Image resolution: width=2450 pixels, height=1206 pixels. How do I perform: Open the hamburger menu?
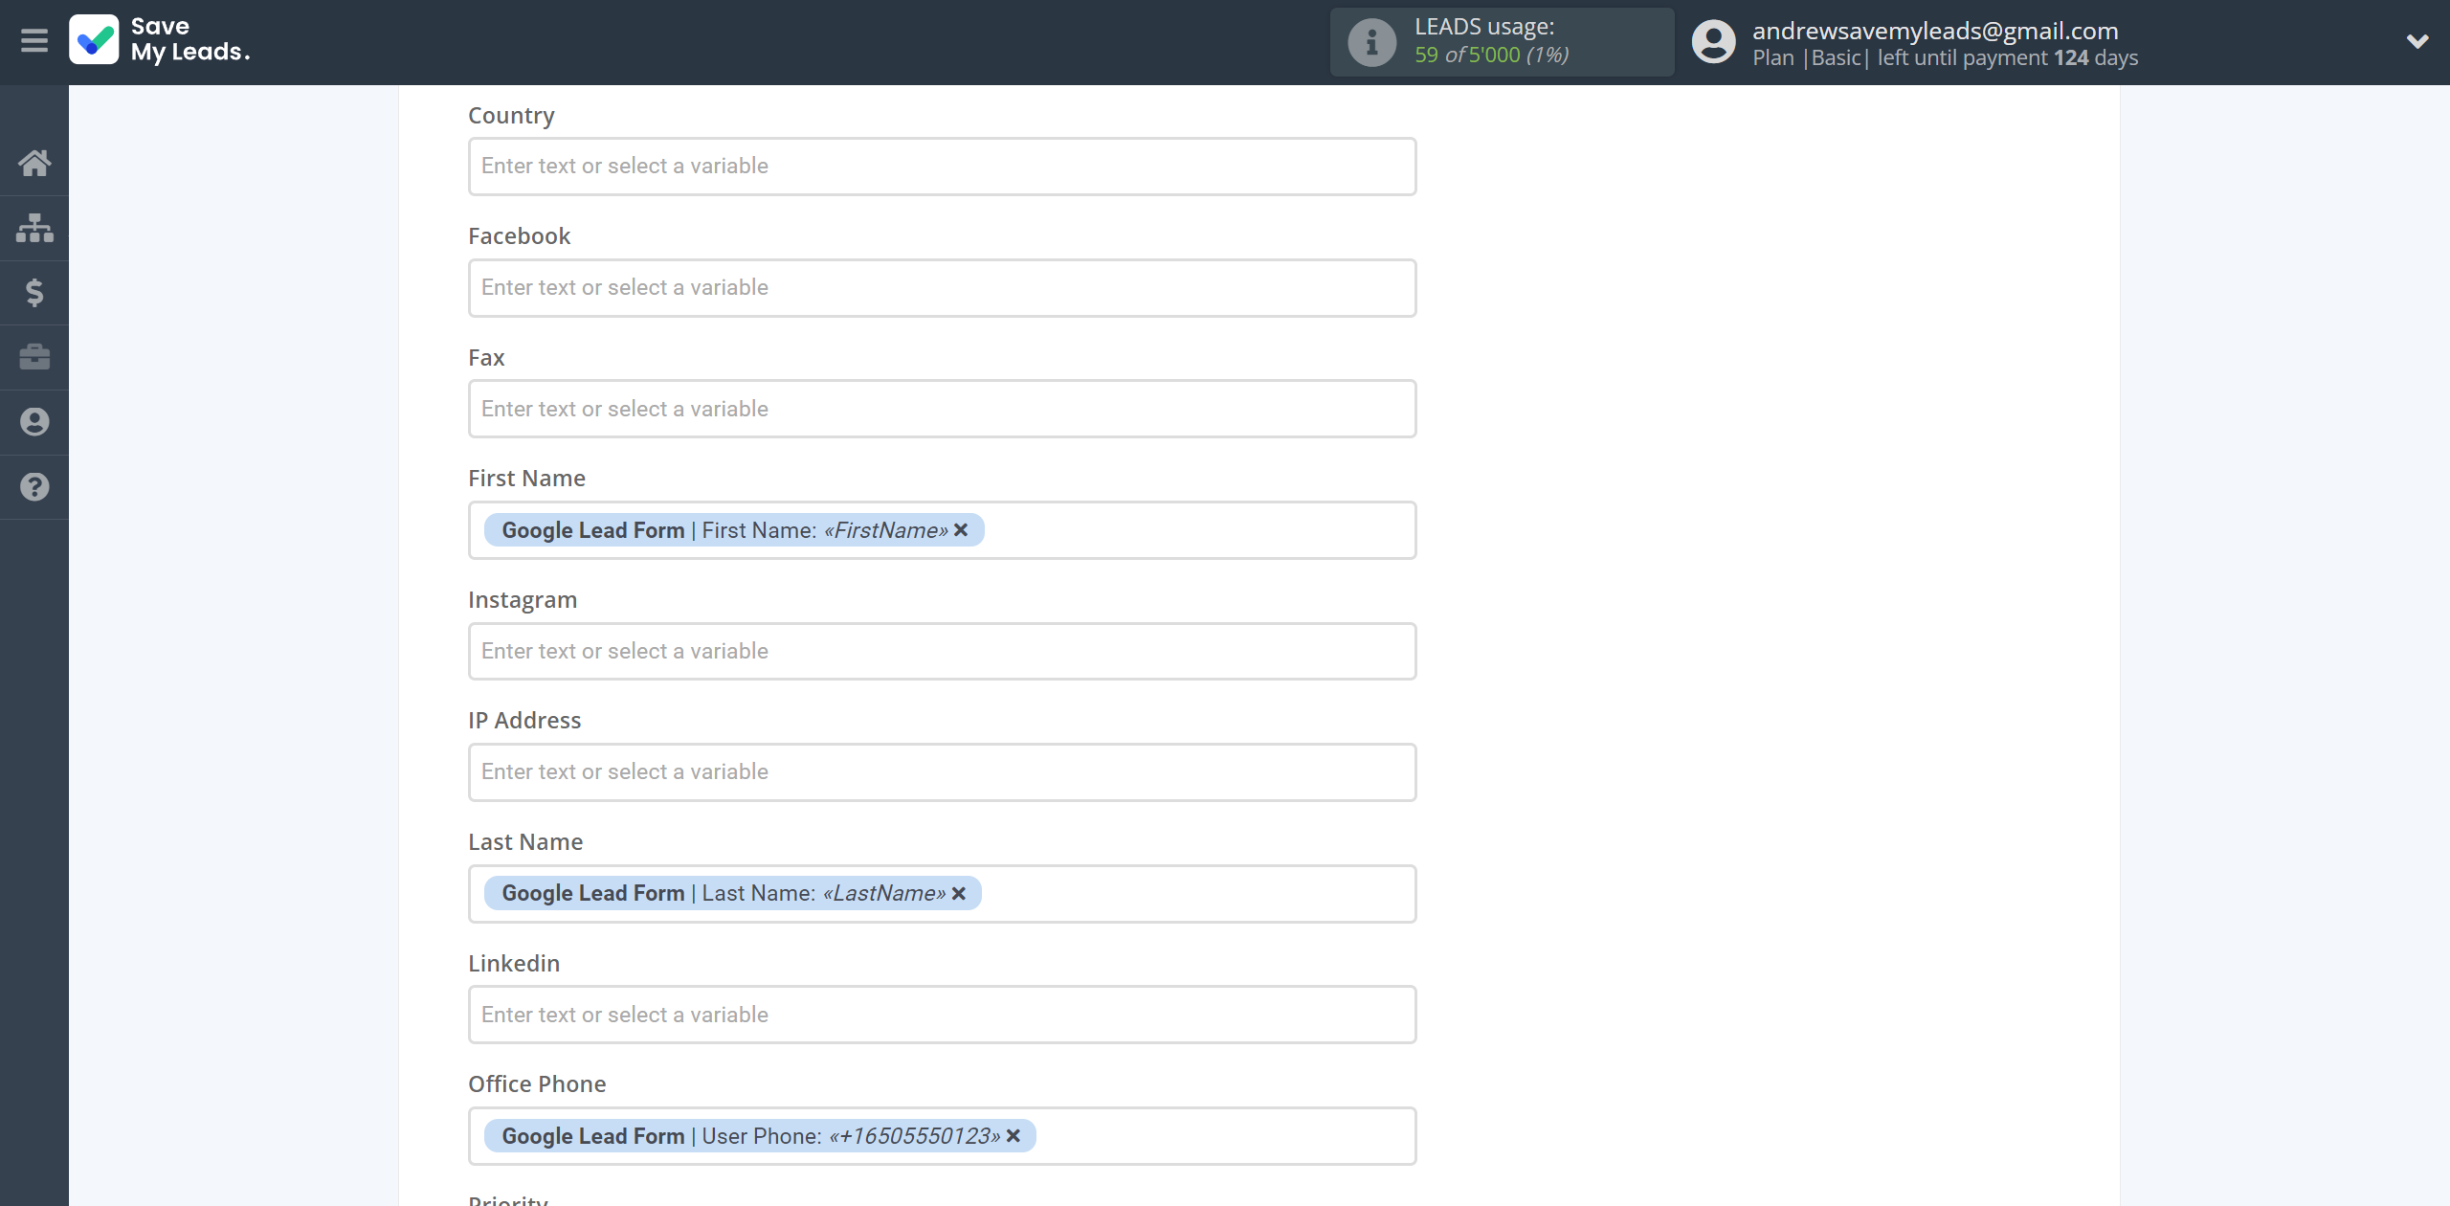34,41
